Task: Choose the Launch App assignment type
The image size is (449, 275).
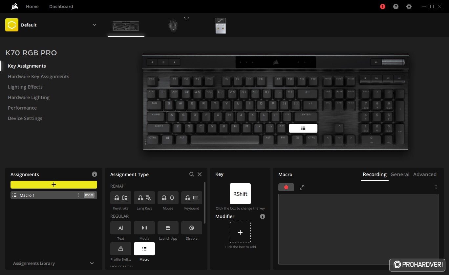Action: [168, 228]
